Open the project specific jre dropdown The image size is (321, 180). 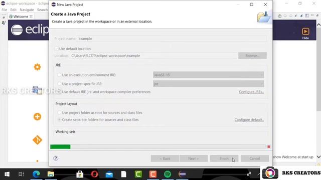tap(209, 83)
